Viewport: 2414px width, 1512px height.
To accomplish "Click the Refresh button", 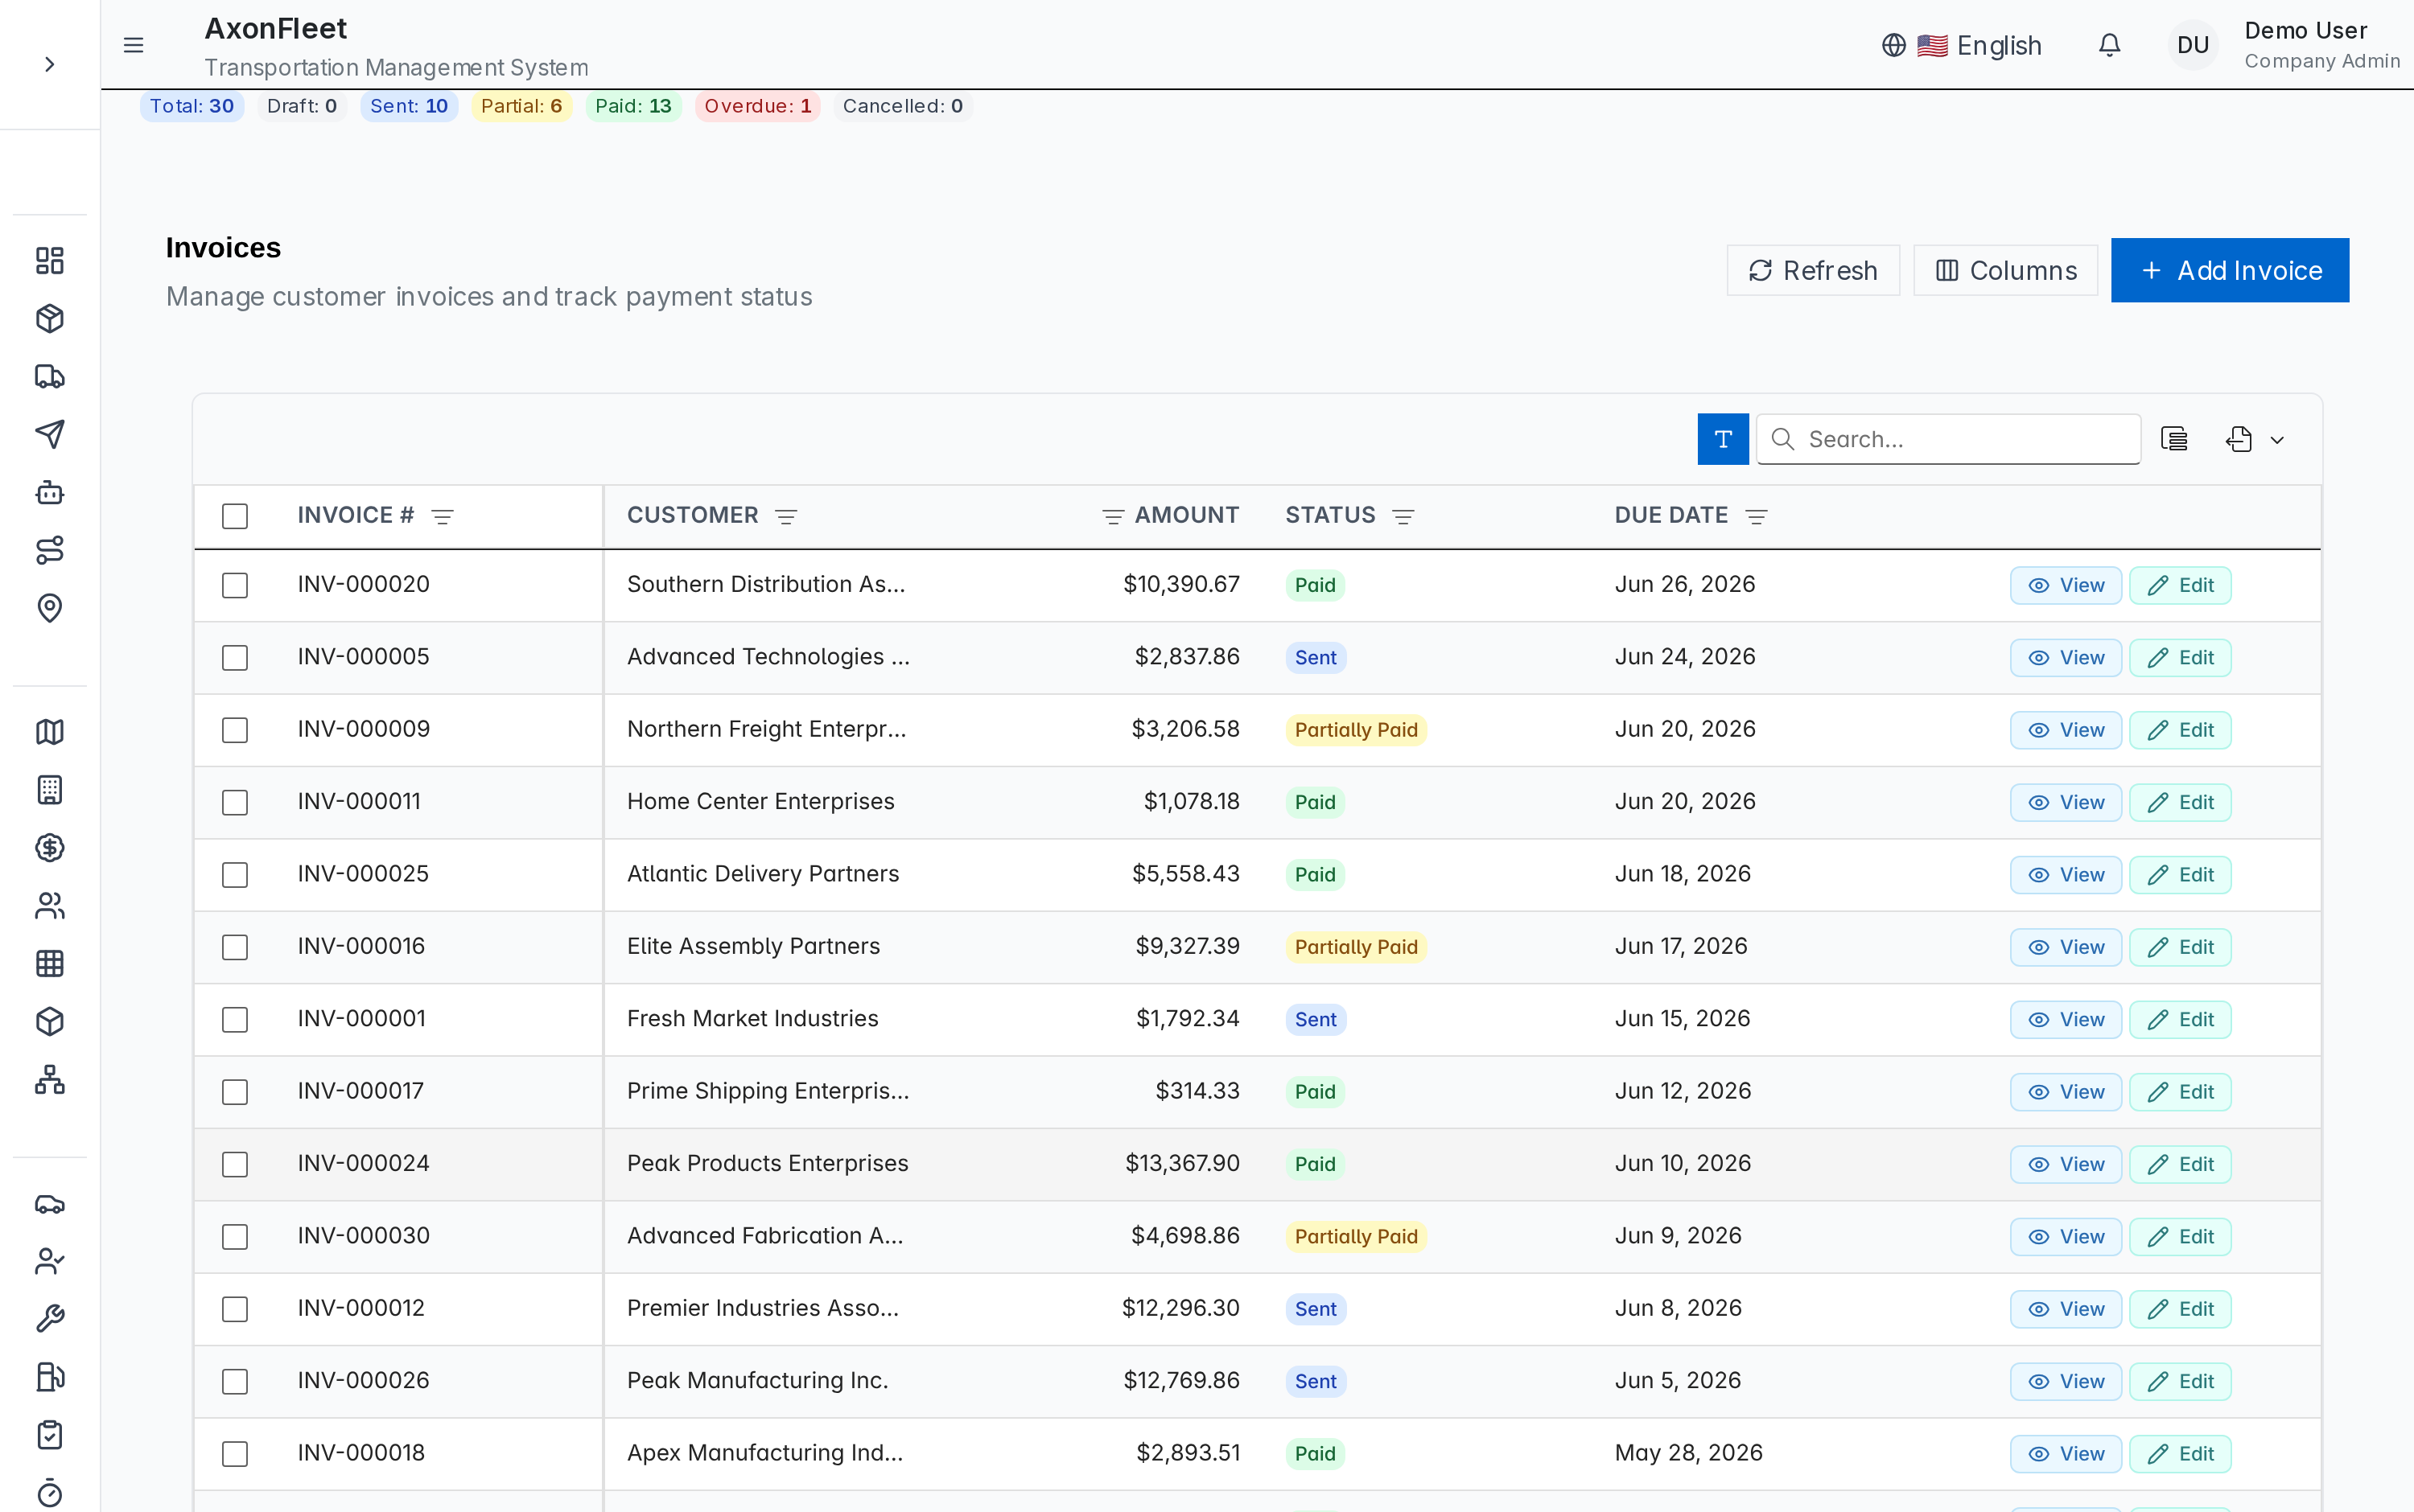I will pyautogui.click(x=1813, y=271).
